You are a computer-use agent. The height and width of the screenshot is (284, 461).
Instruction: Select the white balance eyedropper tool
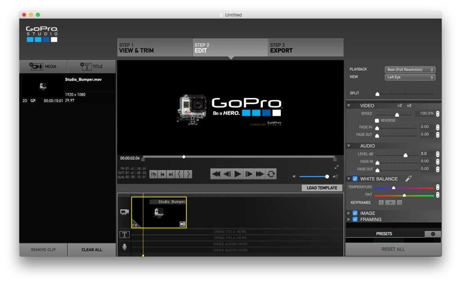tap(409, 178)
